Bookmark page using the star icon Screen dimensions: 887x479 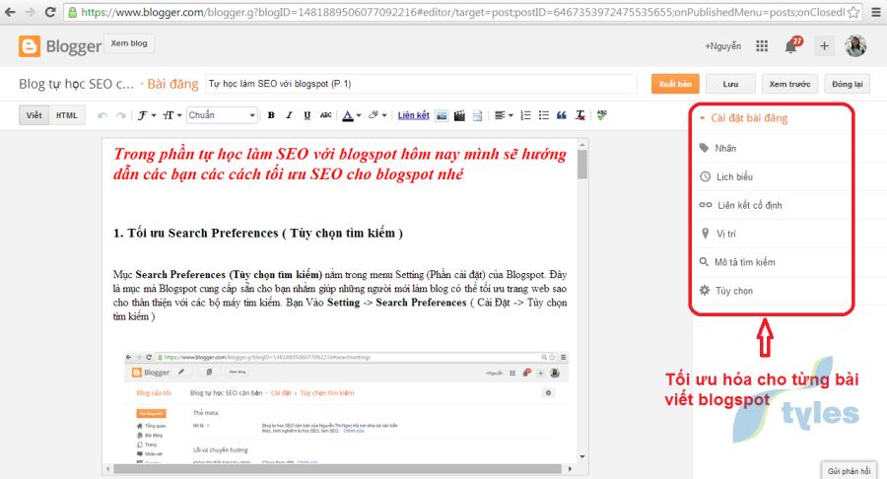pos(853,12)
